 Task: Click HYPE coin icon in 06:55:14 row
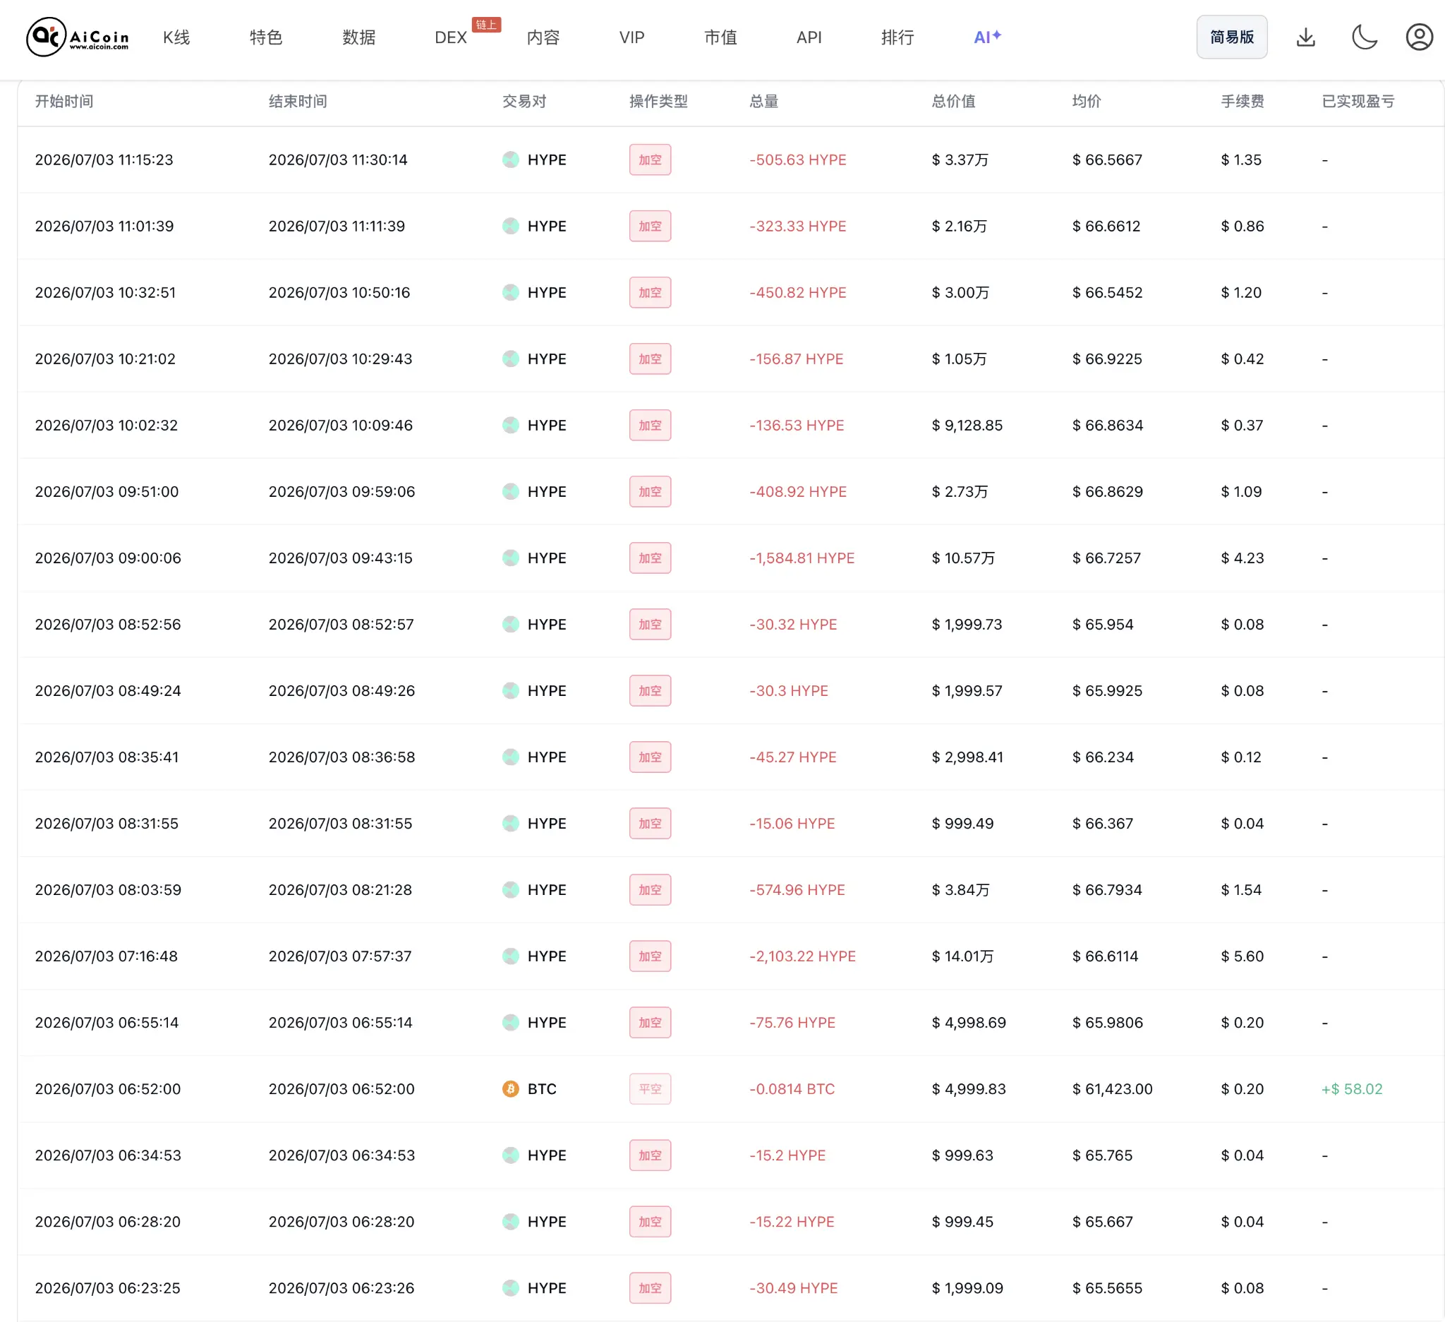point(510,1021)
